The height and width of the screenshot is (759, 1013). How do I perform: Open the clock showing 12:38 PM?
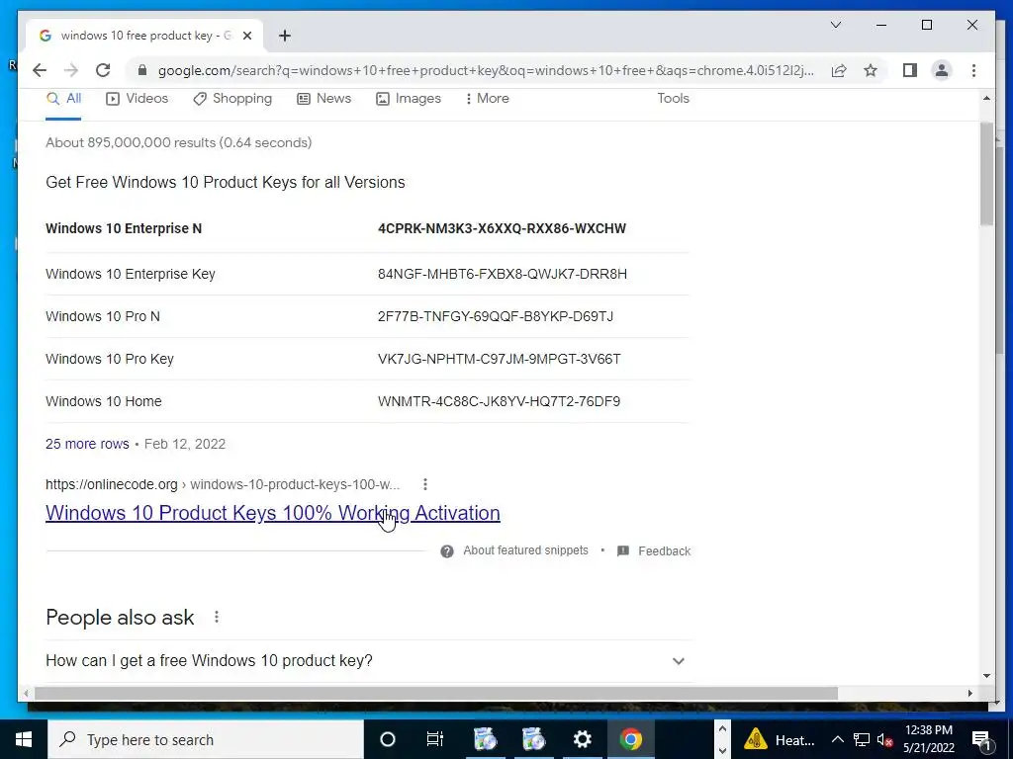coord(928,739)
